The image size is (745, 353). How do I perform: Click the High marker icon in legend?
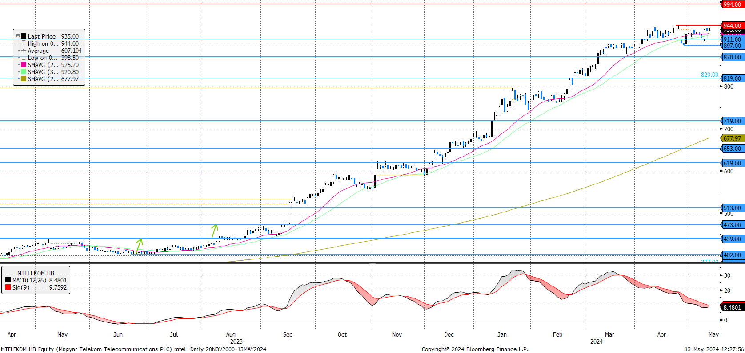coord(24,43)
